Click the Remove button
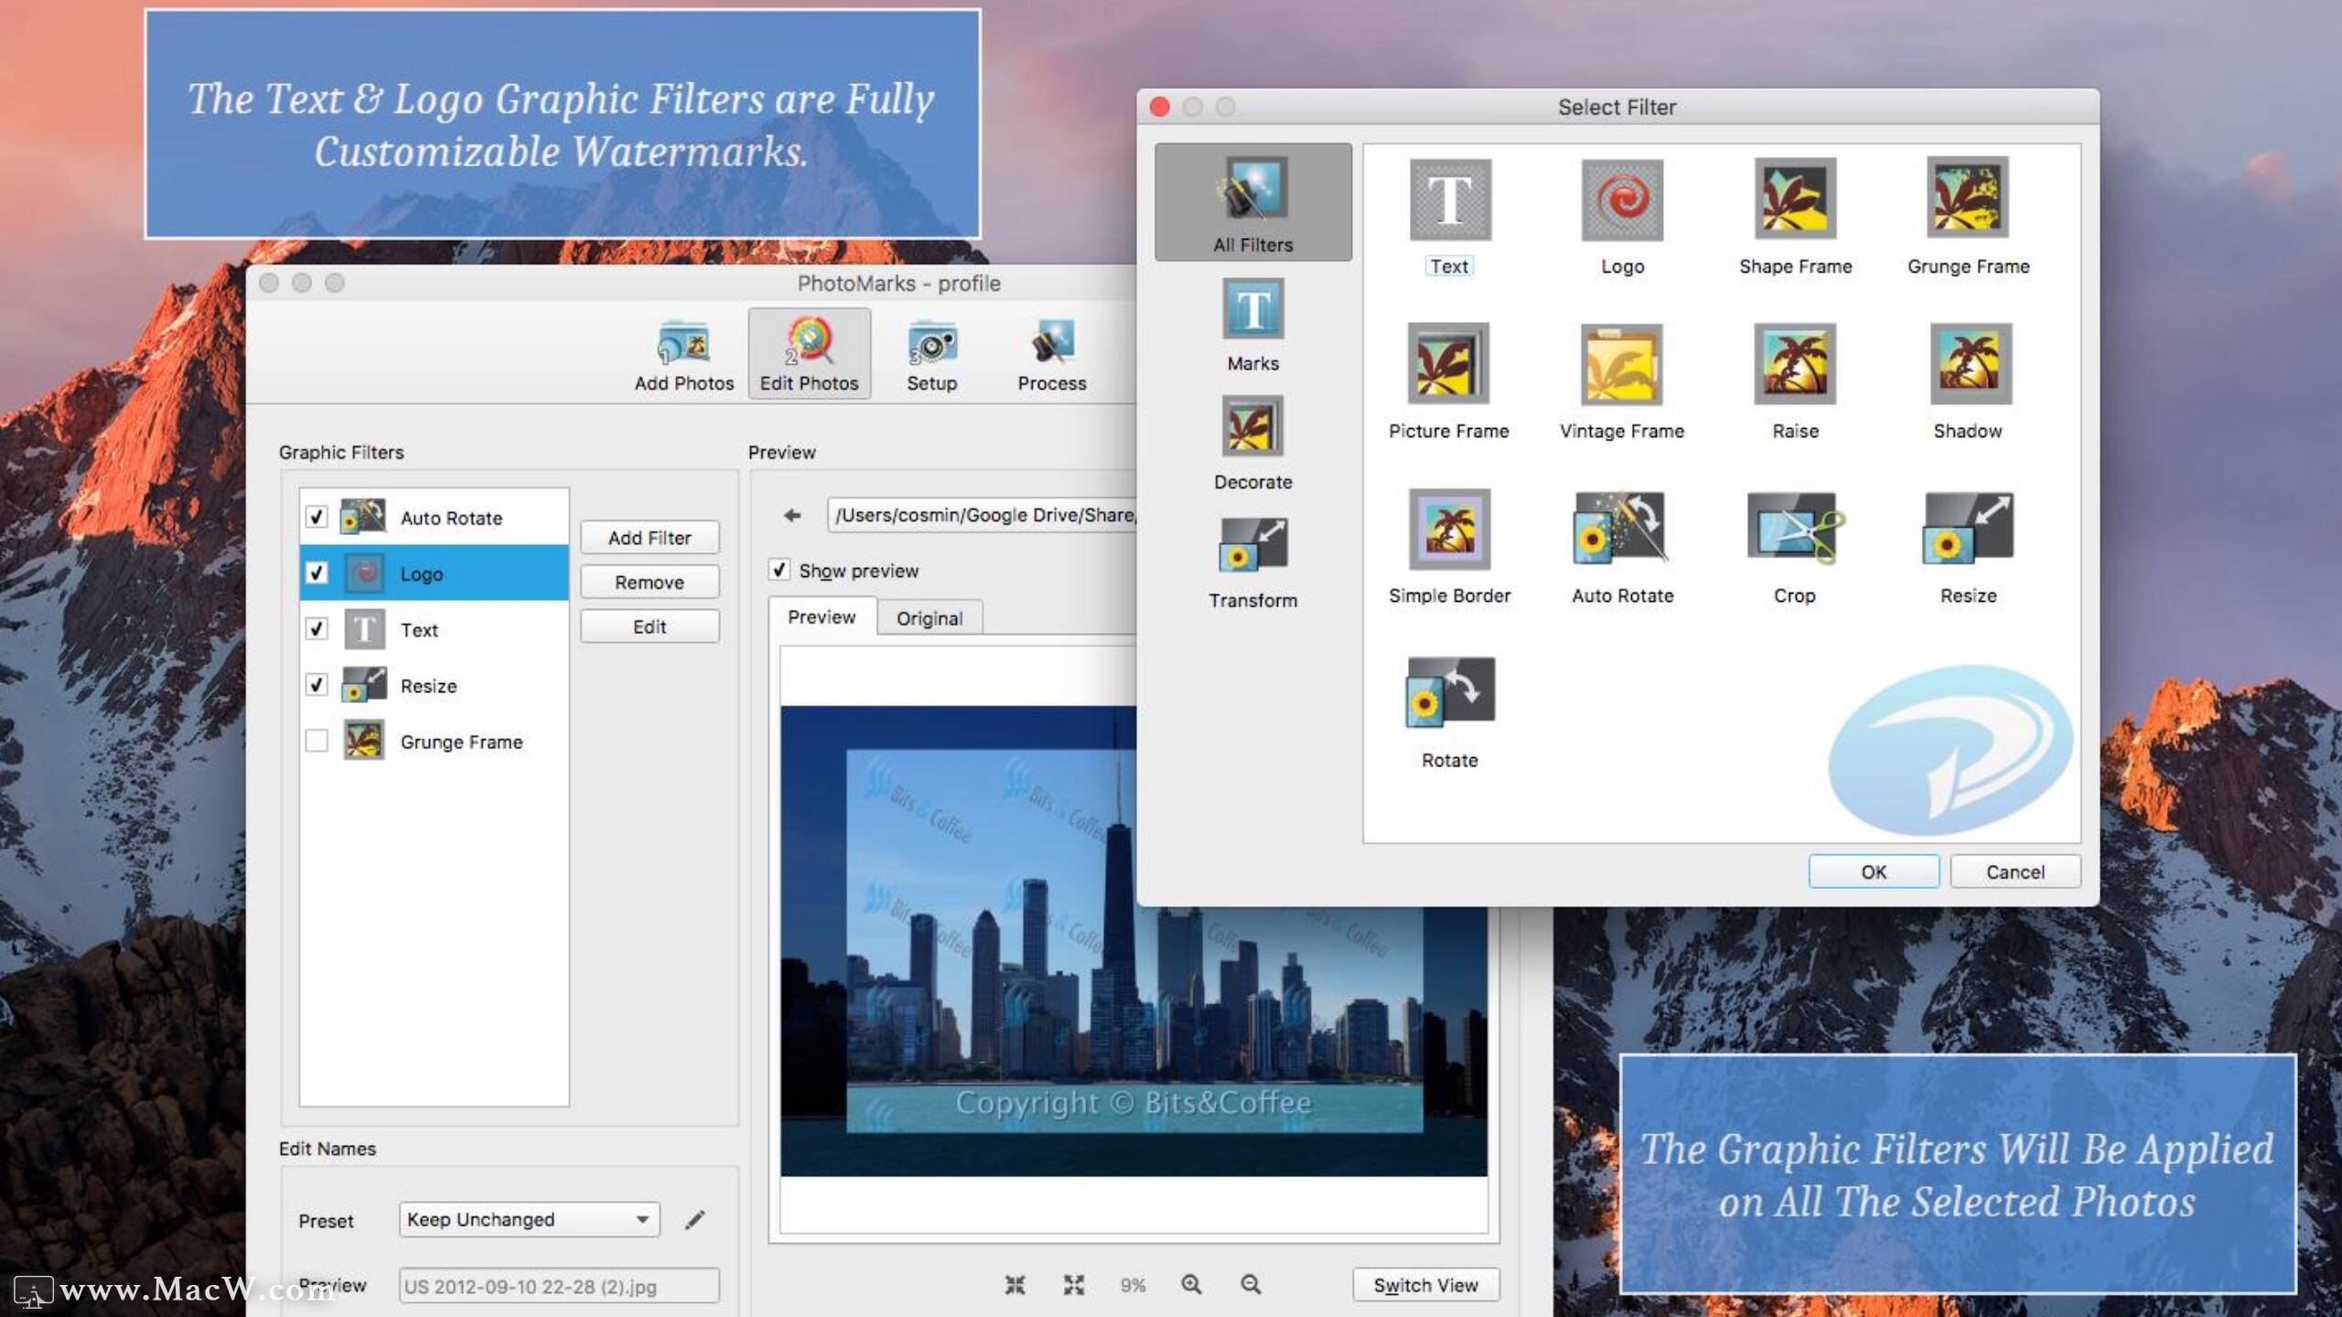 point(650,582)
